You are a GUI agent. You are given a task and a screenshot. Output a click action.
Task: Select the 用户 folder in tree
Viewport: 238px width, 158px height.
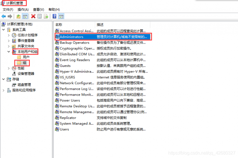pyautogui.click(x=26, y=57)
